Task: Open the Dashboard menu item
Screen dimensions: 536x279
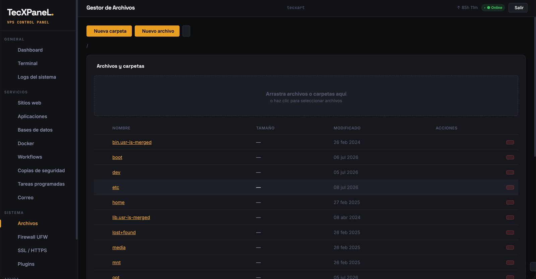Action: pos(30,50)
